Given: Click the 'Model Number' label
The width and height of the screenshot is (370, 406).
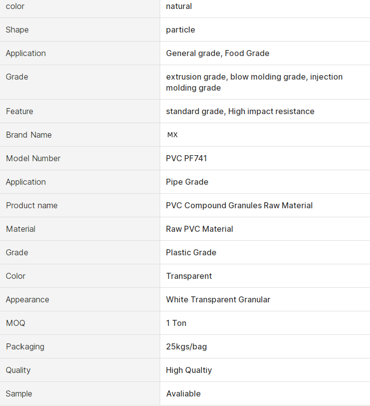Looking at the screenshot, I should click(33, 159).
